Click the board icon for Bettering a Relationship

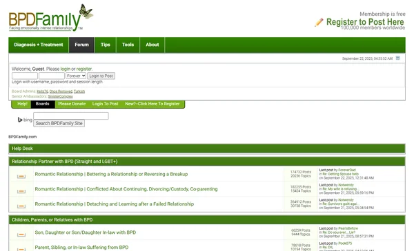tap(21, 176)
